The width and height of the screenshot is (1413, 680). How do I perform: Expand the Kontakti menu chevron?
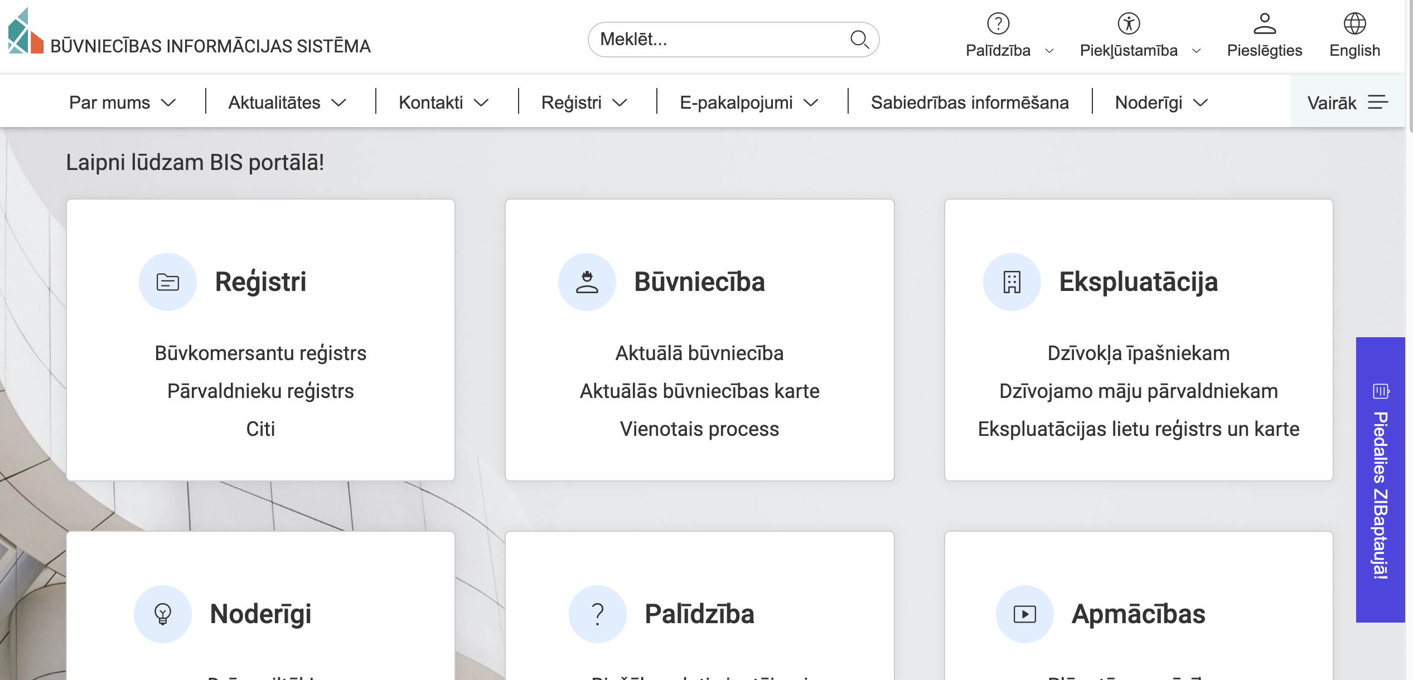481,103
